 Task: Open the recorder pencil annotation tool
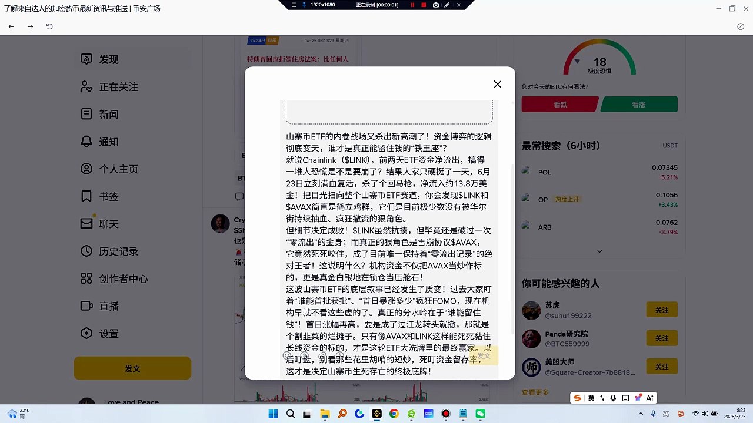point(447,5)
